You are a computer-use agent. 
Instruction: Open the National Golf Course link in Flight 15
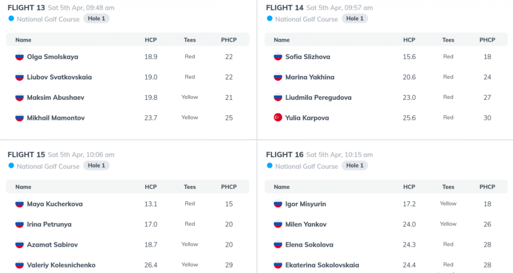pyautogui.click(x=48, y=166)
